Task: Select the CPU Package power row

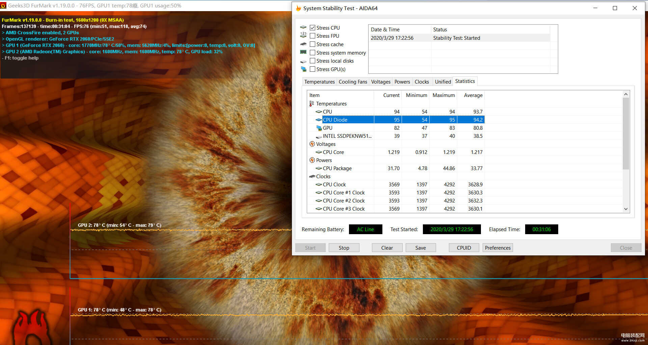Action: point(396,168)
